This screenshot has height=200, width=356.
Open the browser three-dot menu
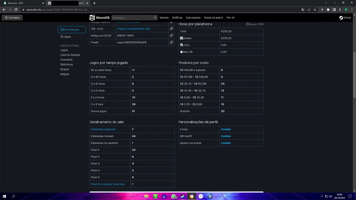click(352, 10)
